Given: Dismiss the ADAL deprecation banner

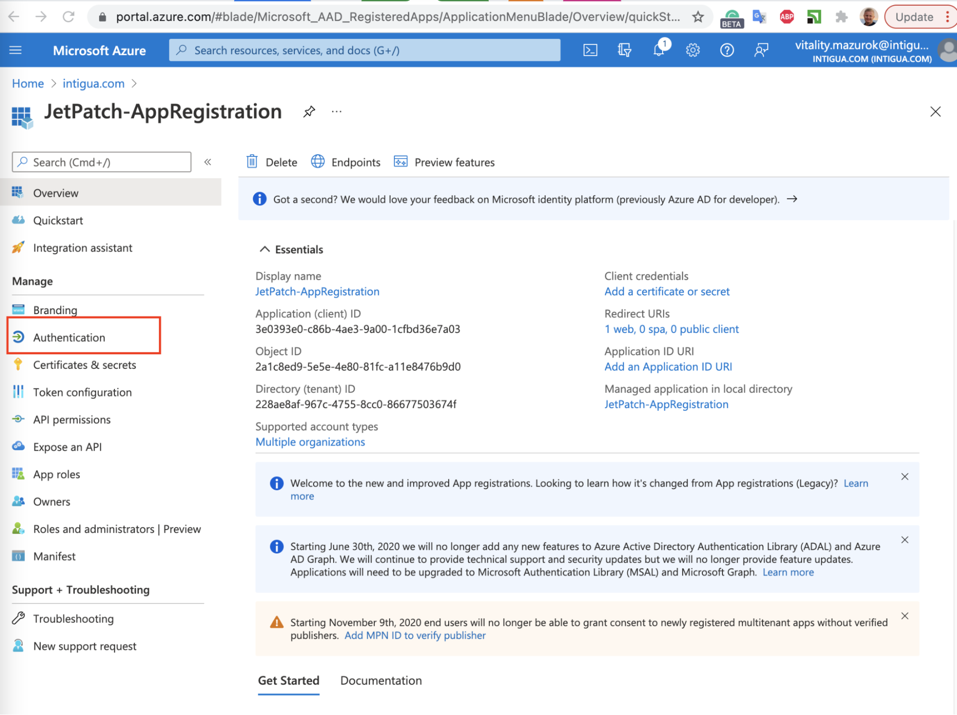Looking at the screenshot, I should (904, 539).
